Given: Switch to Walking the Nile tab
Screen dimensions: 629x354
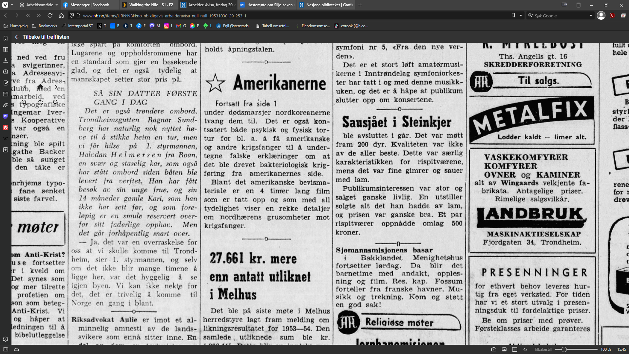Looking at the screenshot, I should (x=148, y=5).
